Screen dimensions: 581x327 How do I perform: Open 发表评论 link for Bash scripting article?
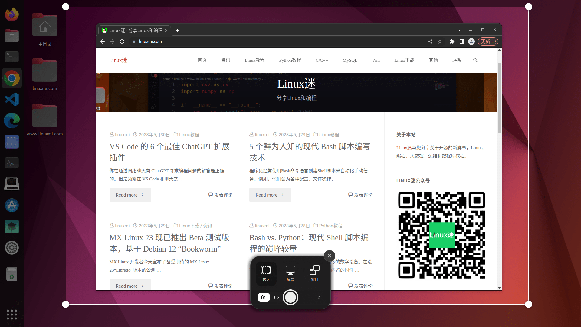pos(363,195)
